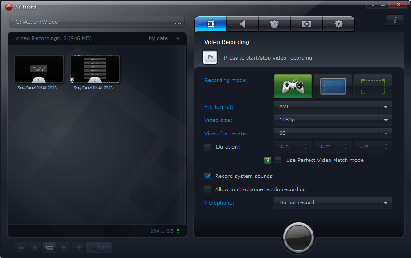
Task: Open the Video Recording tab
Action: (211, 24)
